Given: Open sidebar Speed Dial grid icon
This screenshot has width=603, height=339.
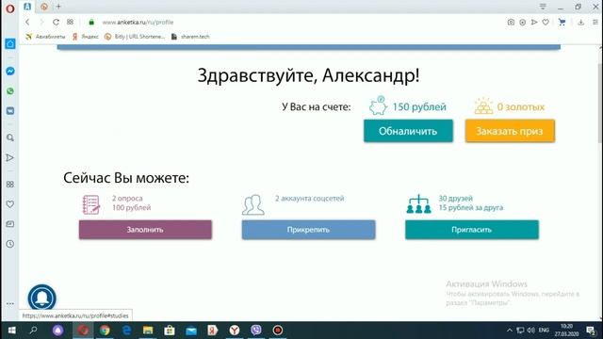Looking at the screenshot, I should (x=10, y=185).
